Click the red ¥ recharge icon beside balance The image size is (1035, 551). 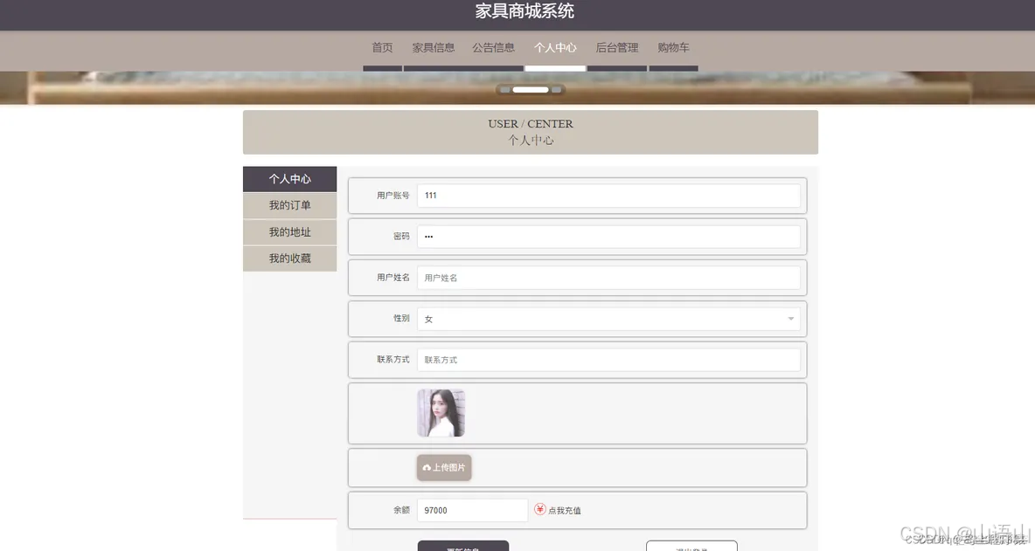coord(540,510)
